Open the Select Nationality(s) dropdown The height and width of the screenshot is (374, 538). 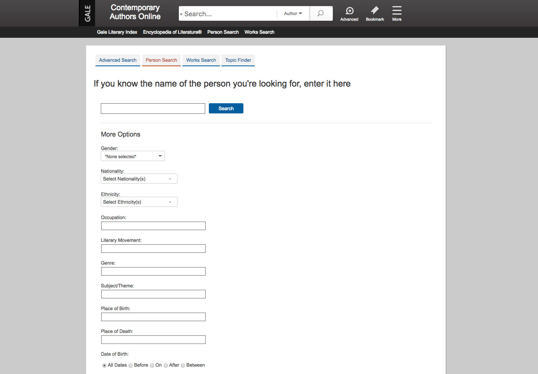tap(139, 179)
